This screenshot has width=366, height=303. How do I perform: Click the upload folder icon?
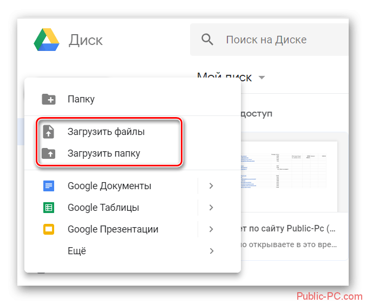tap(49, 153)
